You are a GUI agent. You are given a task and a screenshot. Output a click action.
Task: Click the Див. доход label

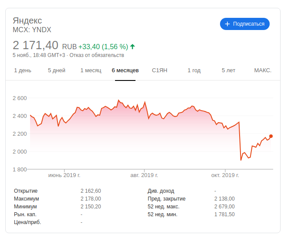point(161,191)
